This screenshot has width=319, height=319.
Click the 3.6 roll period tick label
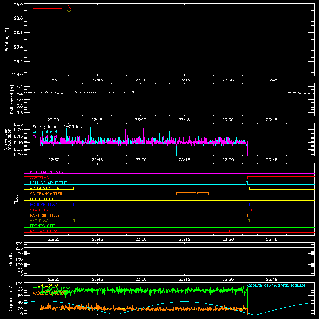point(20,112)
